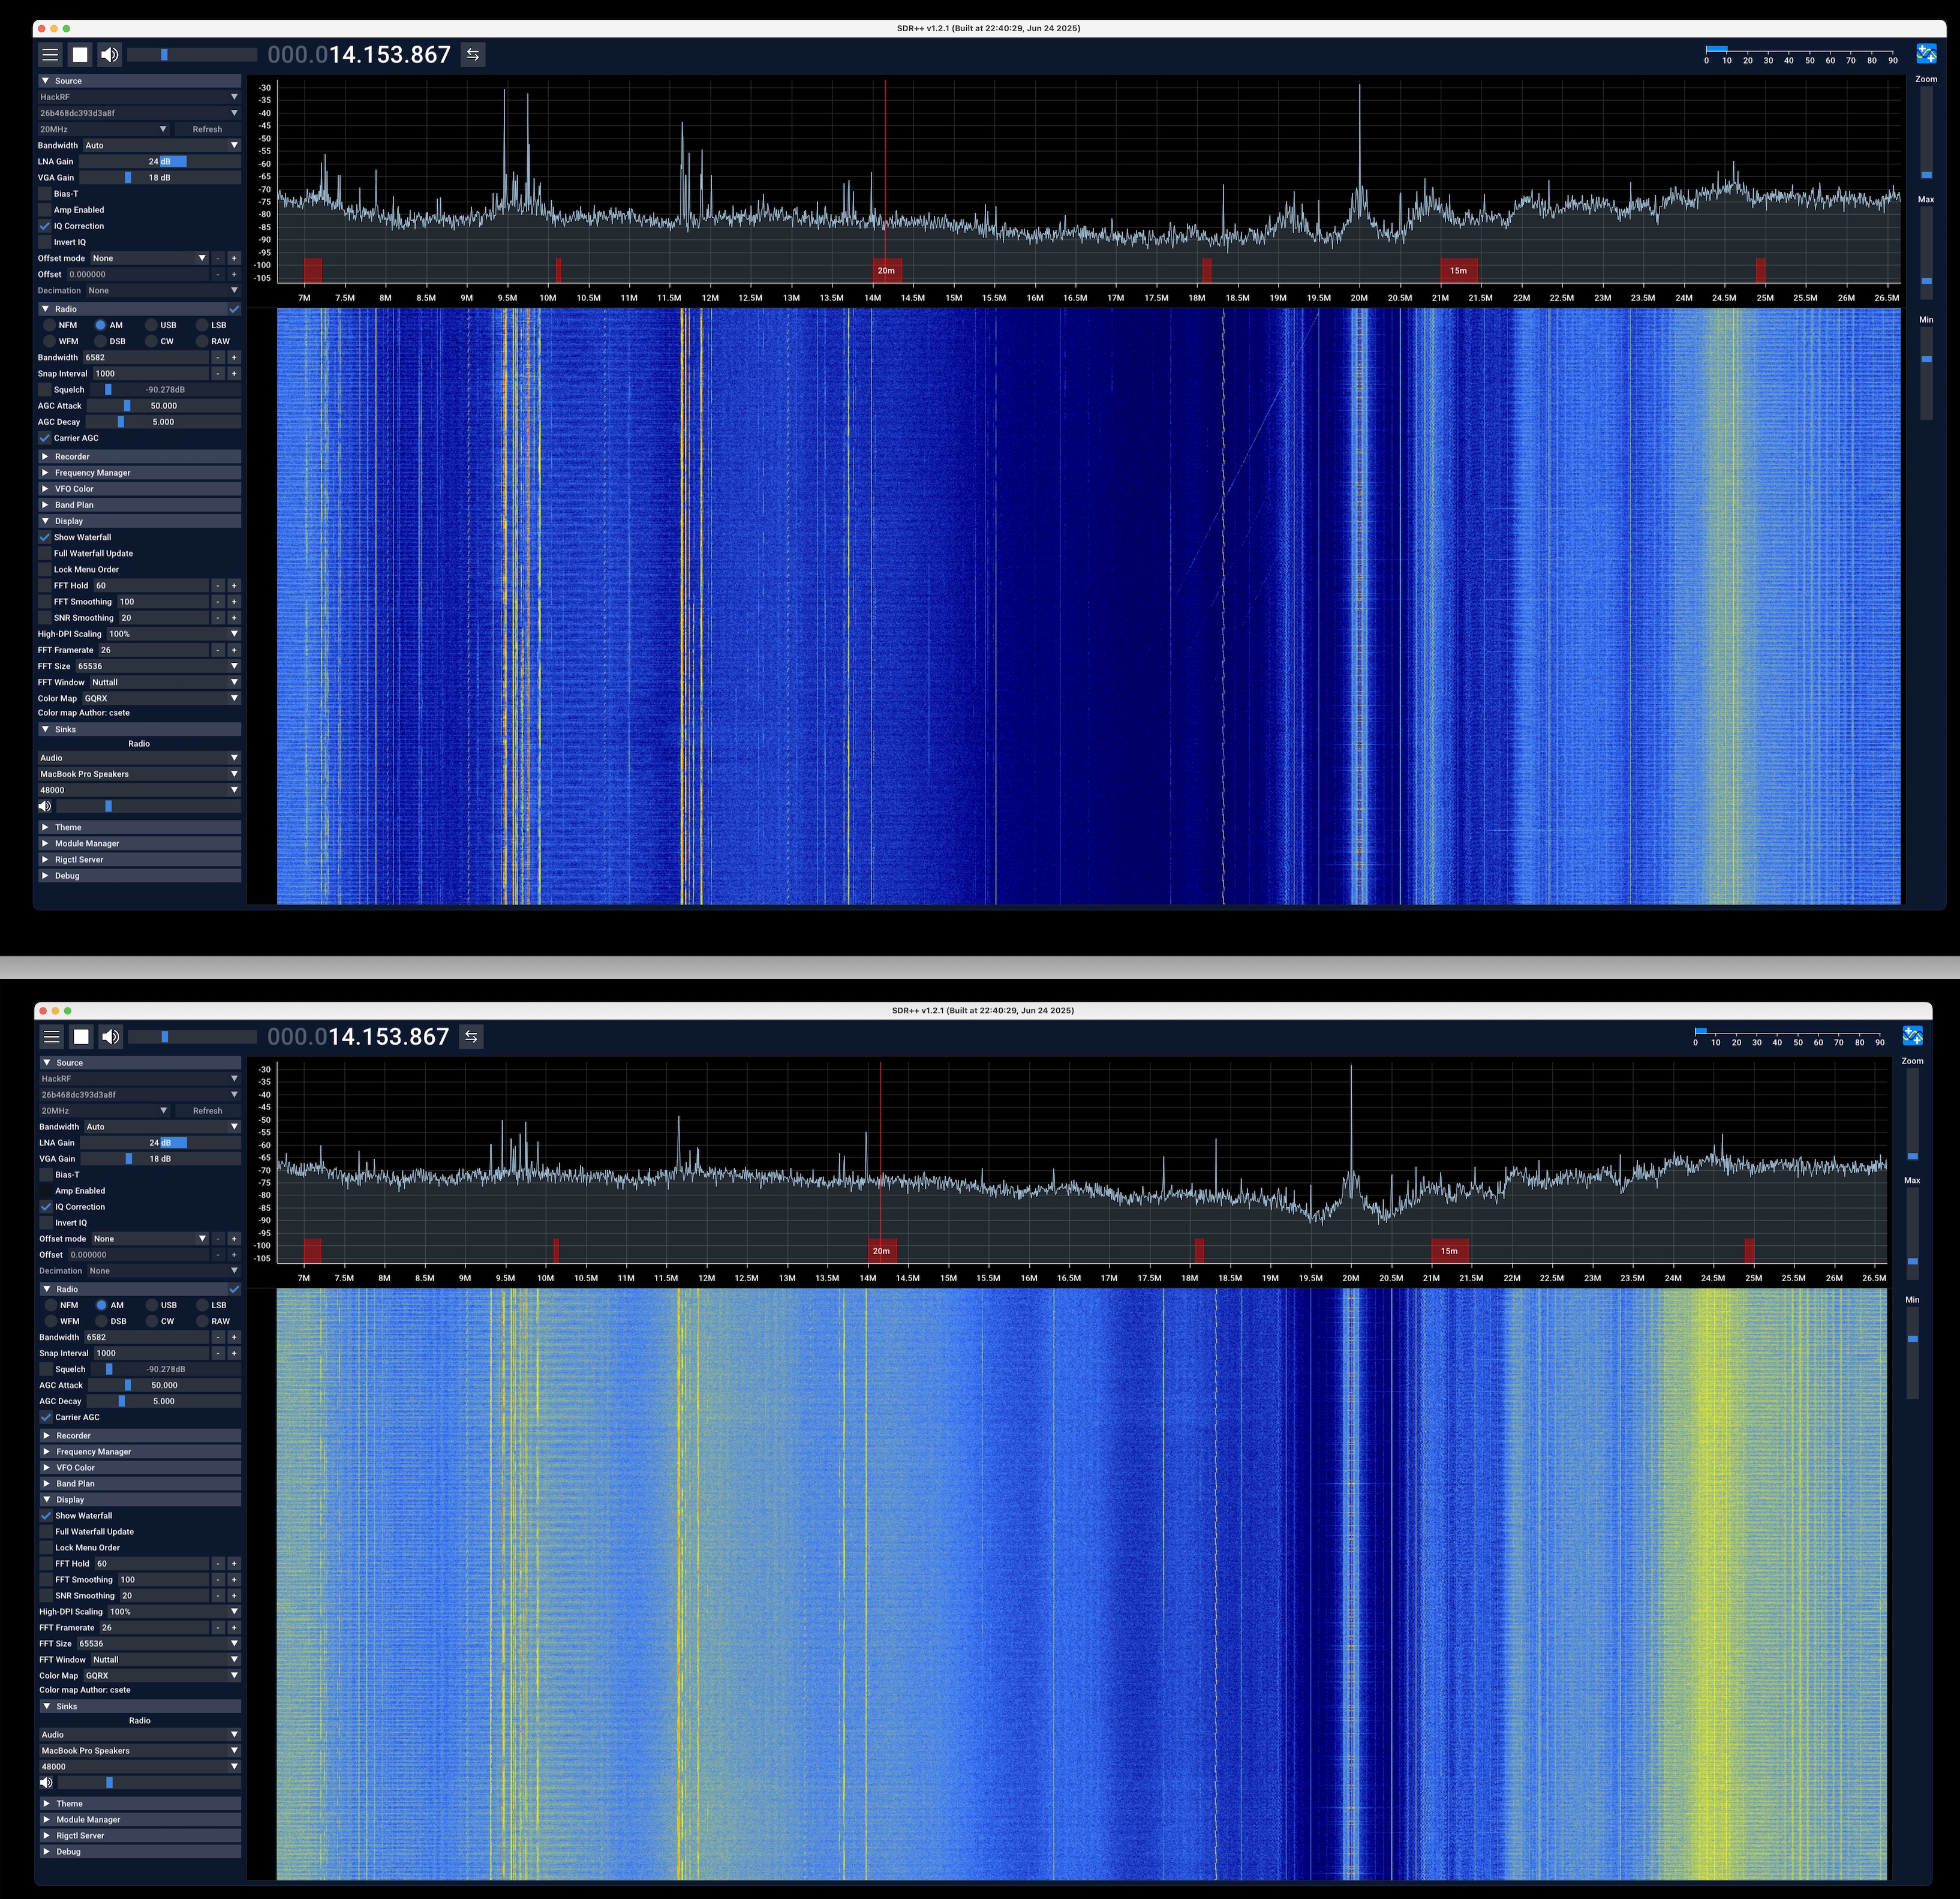The width and height of the screenshot is (1960, 1899).
Task: Select NFM radio mode in bottom window
Action: click(x=51, y=1305)
